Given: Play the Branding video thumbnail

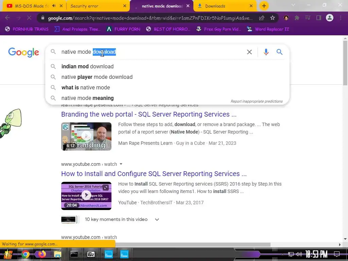Looking at the screenshot, I should click(86, 136).
